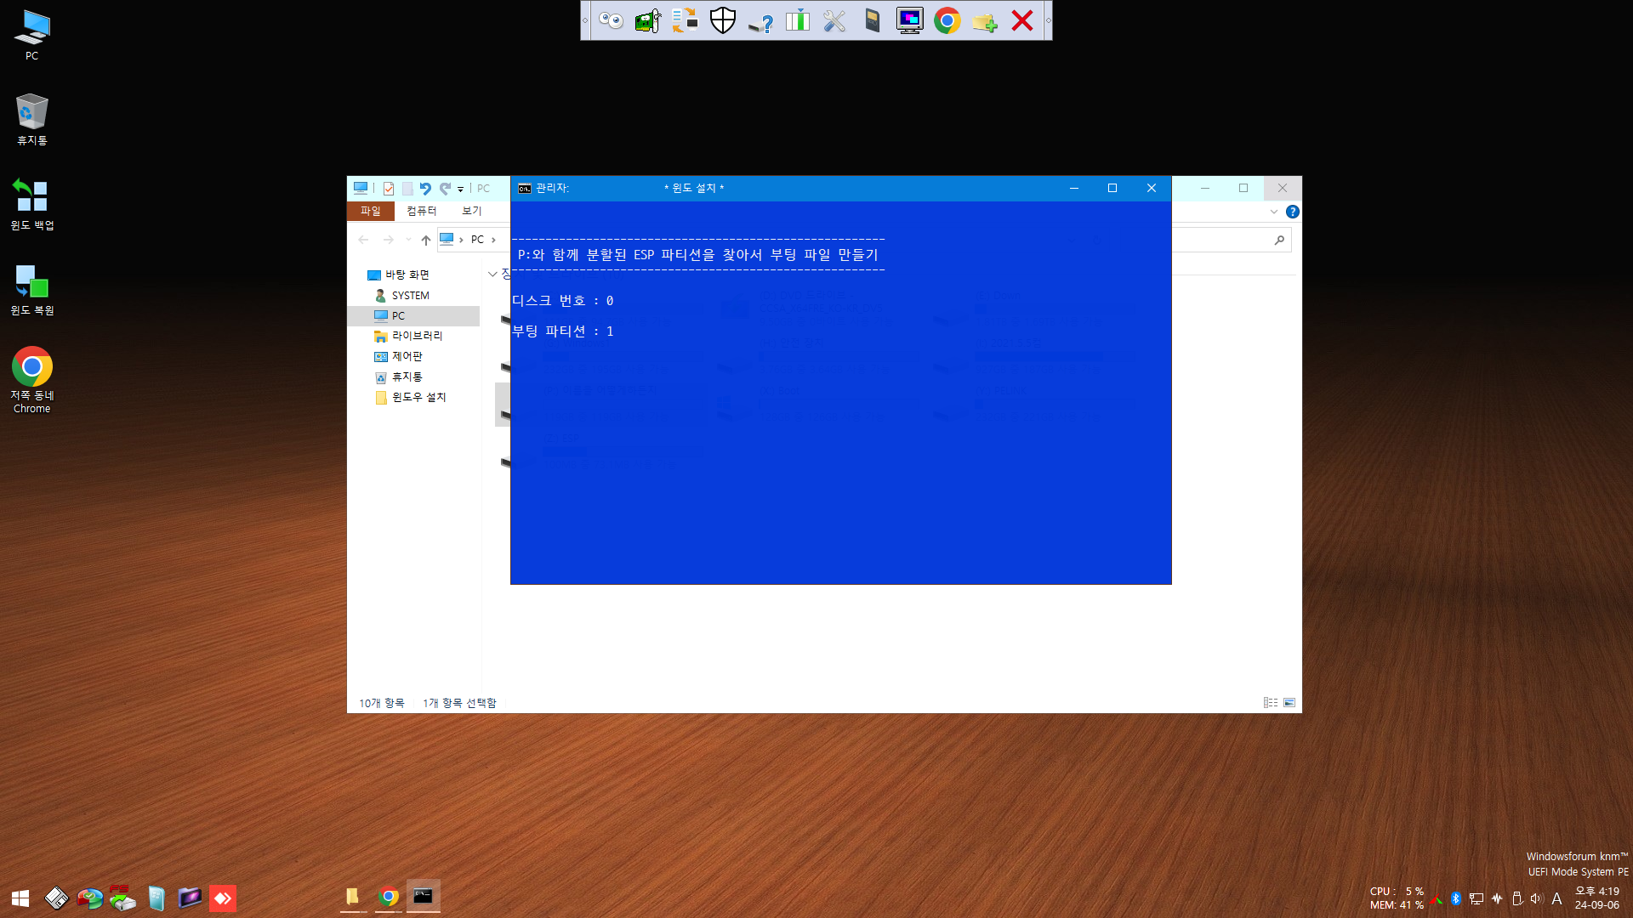The image size is (1633, 918).
Task: Open the file transfer sync tool in dock
Action: pyautogui.click(x=685, y=20)
